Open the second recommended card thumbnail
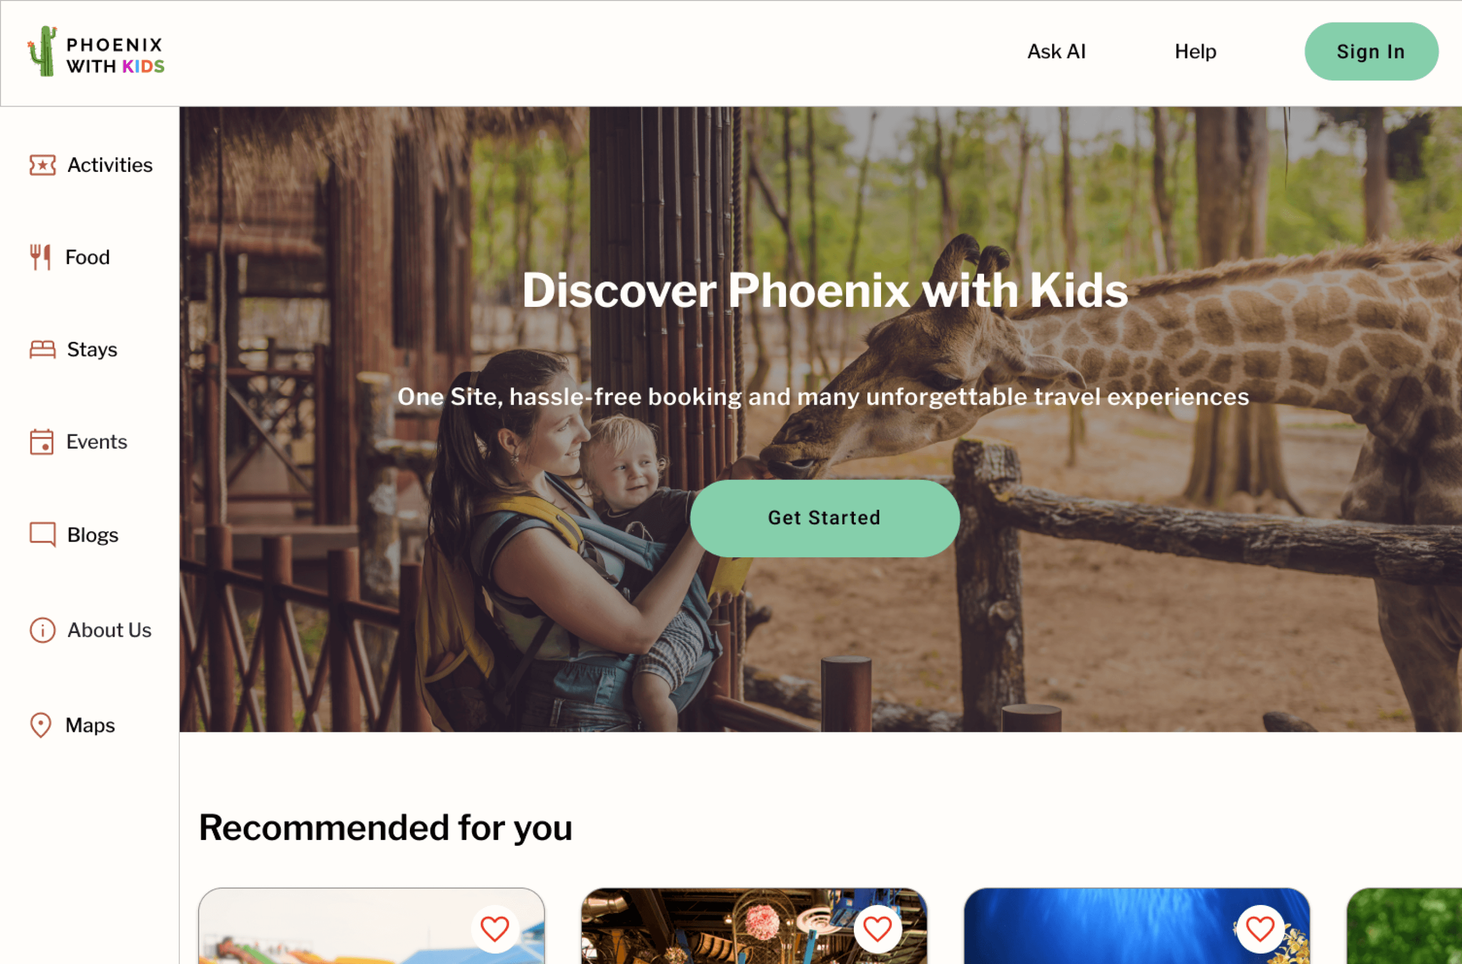The image size is (1462, 964). (x=754, y=926)
